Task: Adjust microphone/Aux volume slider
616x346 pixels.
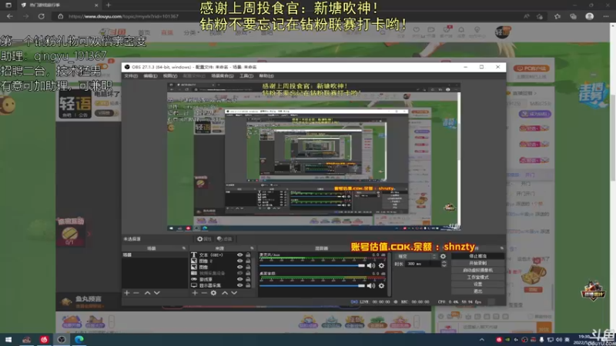Action: [x=313, y=265]
